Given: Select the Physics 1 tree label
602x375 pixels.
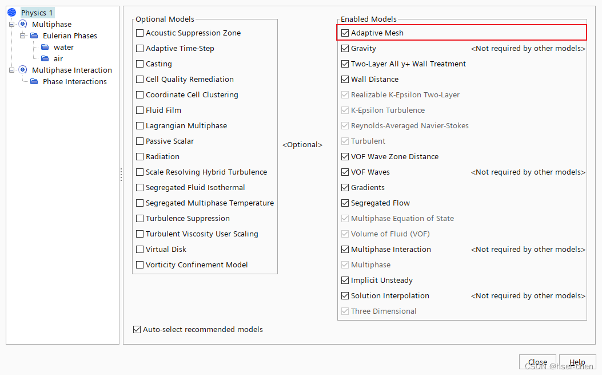Looking at the screenshot, I should click(37, 13).
